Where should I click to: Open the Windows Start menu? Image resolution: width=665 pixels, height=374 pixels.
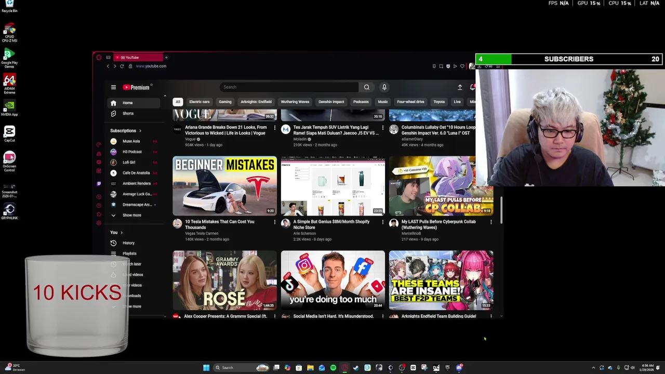click(x=206, y=368)
